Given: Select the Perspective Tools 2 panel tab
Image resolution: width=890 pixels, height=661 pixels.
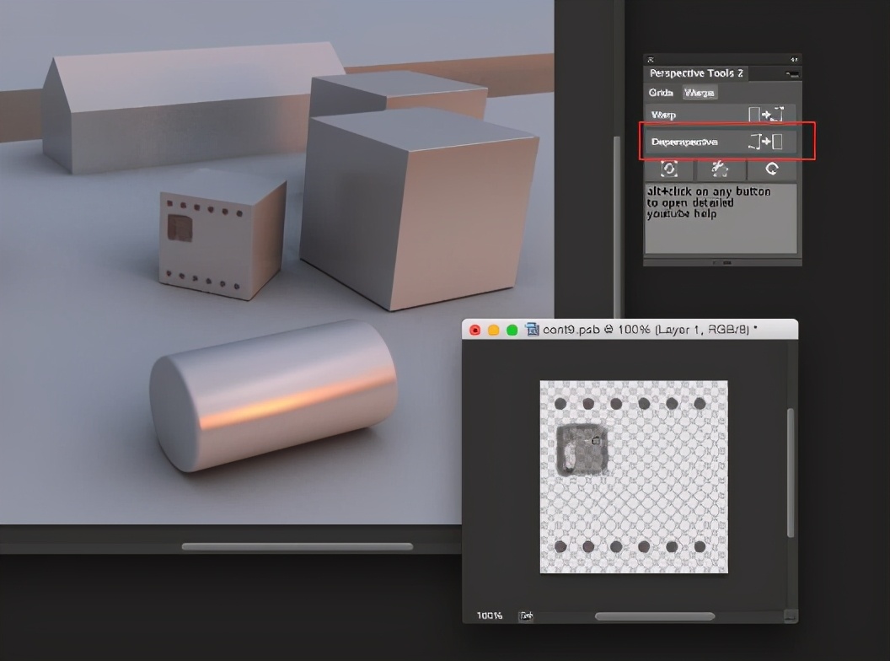Looking at the screenshot, I should pyautogui.click(x=696, y=73).
